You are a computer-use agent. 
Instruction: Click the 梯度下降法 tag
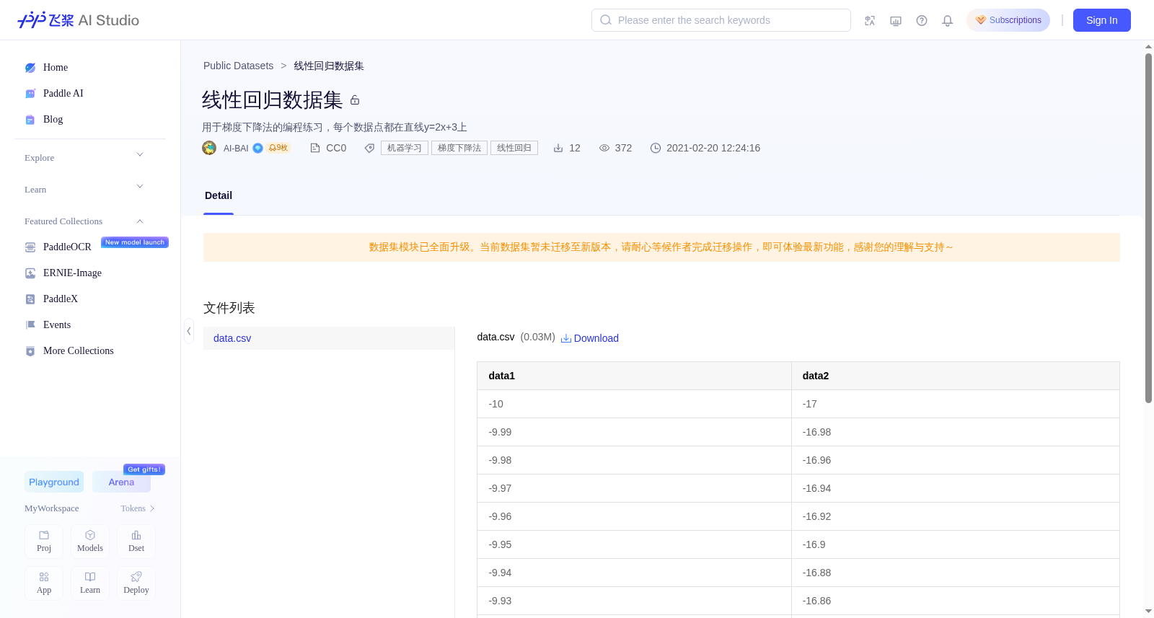[459, 148]
